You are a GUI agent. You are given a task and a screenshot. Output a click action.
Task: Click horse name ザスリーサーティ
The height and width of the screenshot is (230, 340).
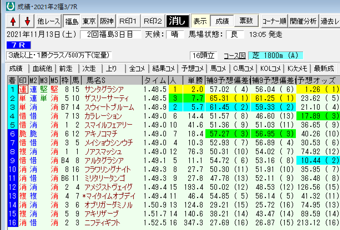click(107, 98)
